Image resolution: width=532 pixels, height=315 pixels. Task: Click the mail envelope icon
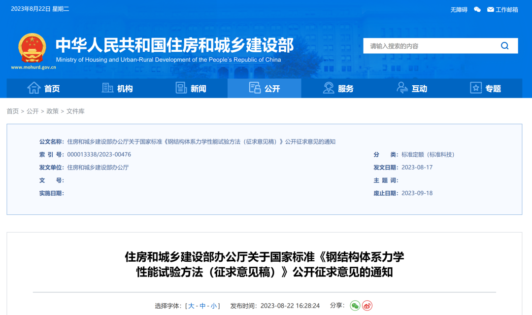point(490,9)
